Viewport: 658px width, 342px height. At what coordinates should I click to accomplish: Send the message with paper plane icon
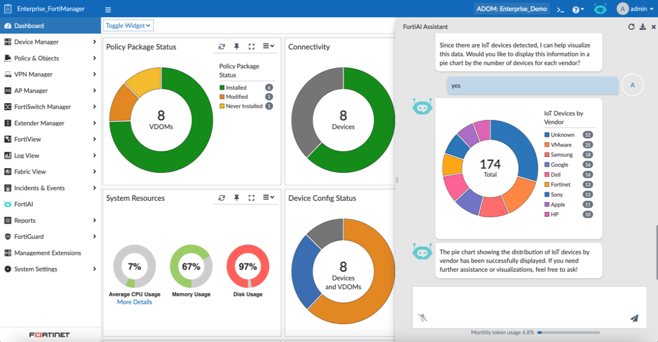tap(634, 318)
